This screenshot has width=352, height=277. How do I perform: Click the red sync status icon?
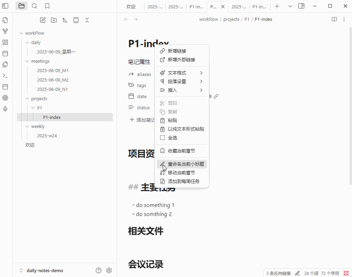tap(346, 273)
